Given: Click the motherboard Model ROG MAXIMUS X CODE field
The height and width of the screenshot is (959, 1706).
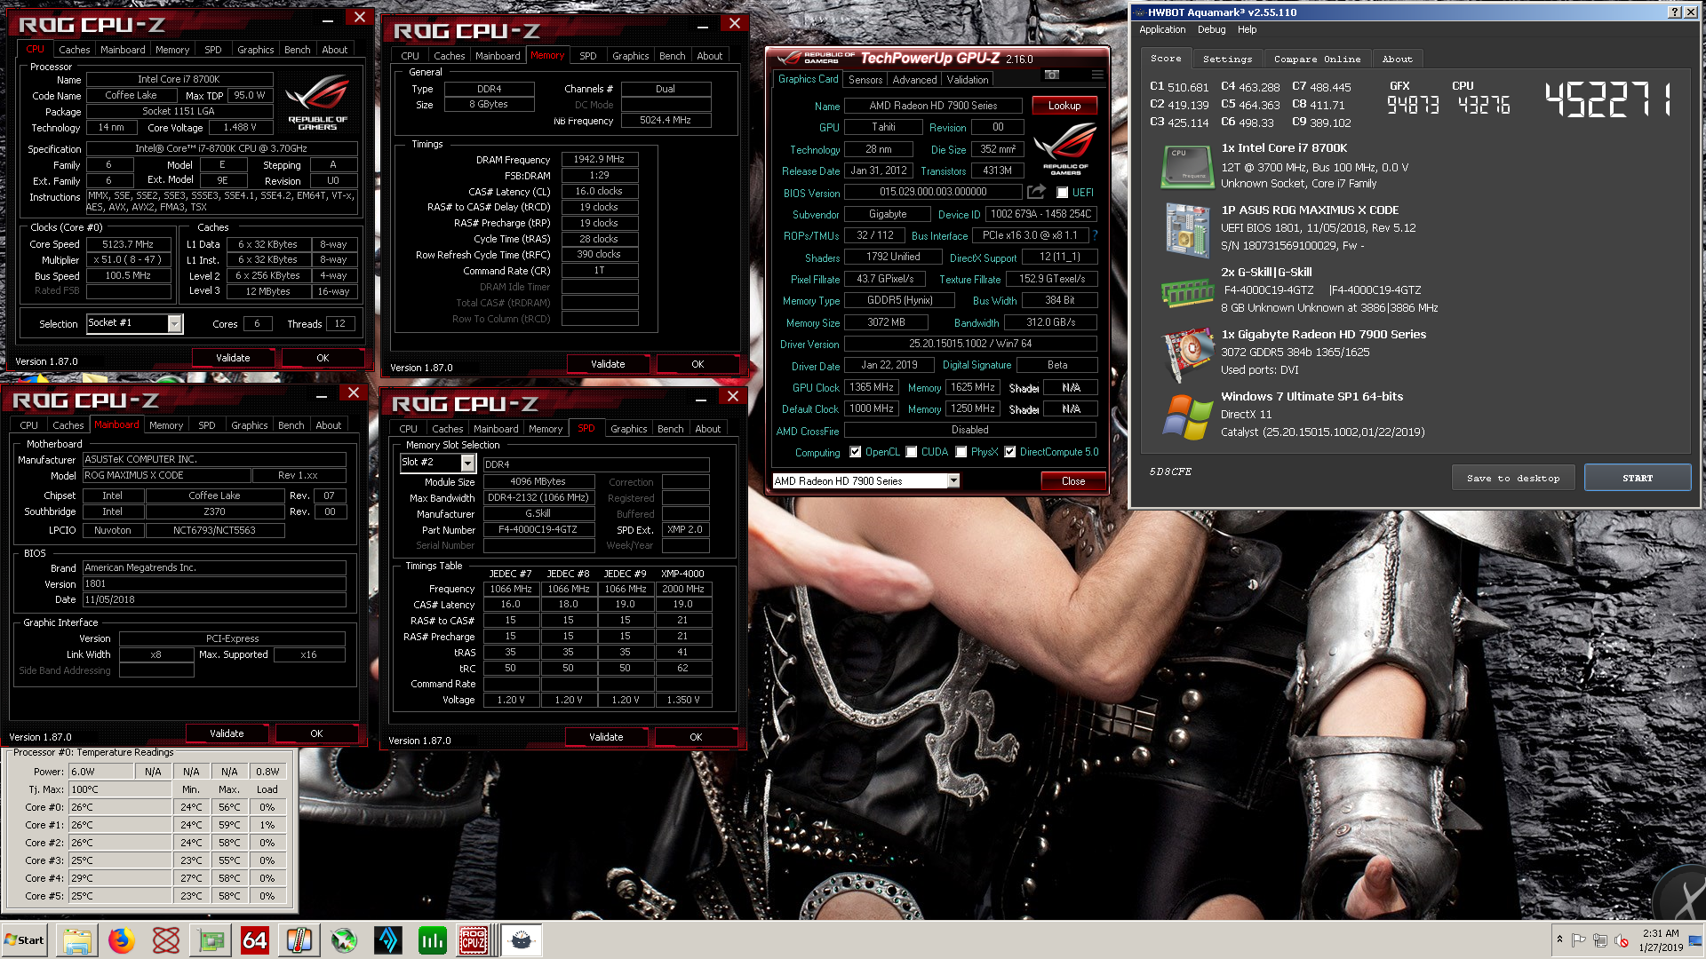Looking at the screenshot, I should pyautogui.click(x=166, y=476).
